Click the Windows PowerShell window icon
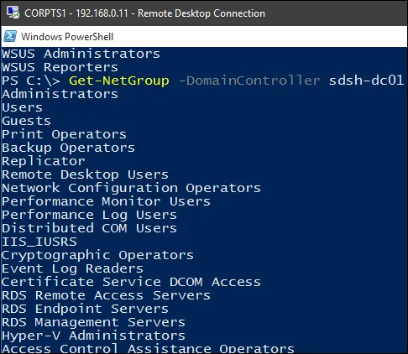The height and width of the screenshot is (354, 408). click(x=10, y=36)
